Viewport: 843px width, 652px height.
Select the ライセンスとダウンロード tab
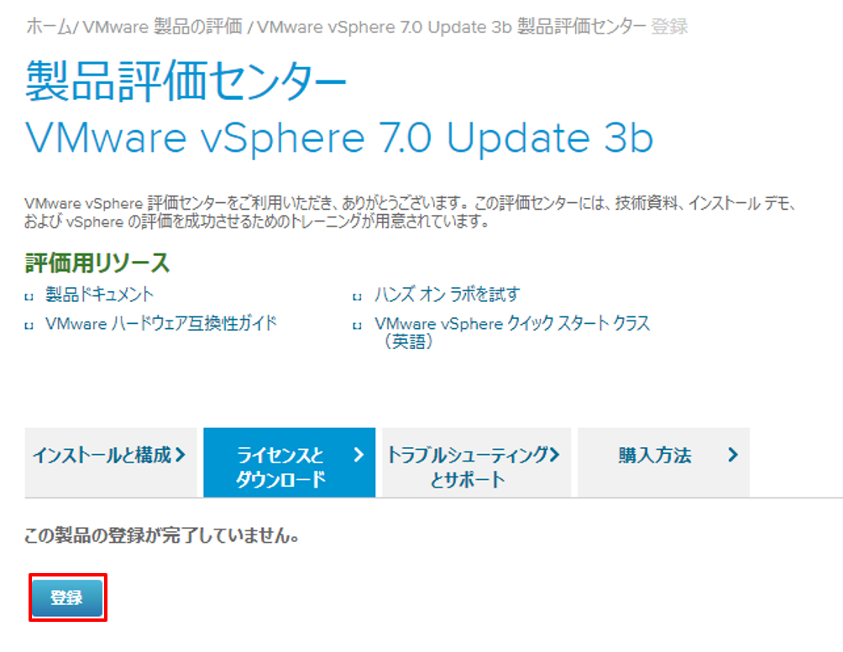coord(289,462)
